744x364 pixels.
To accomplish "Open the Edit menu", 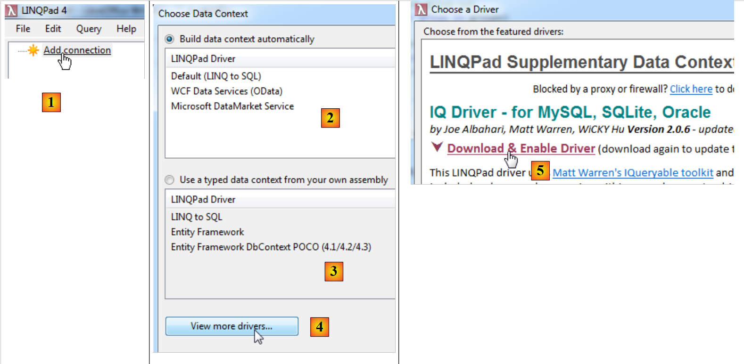I will (53, 29).
